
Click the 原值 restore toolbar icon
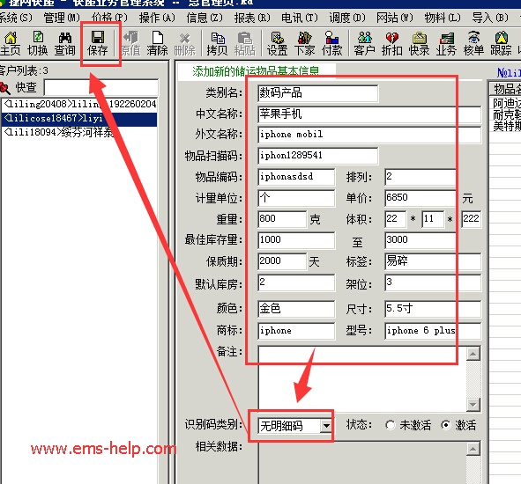click(x=130, y=43)
